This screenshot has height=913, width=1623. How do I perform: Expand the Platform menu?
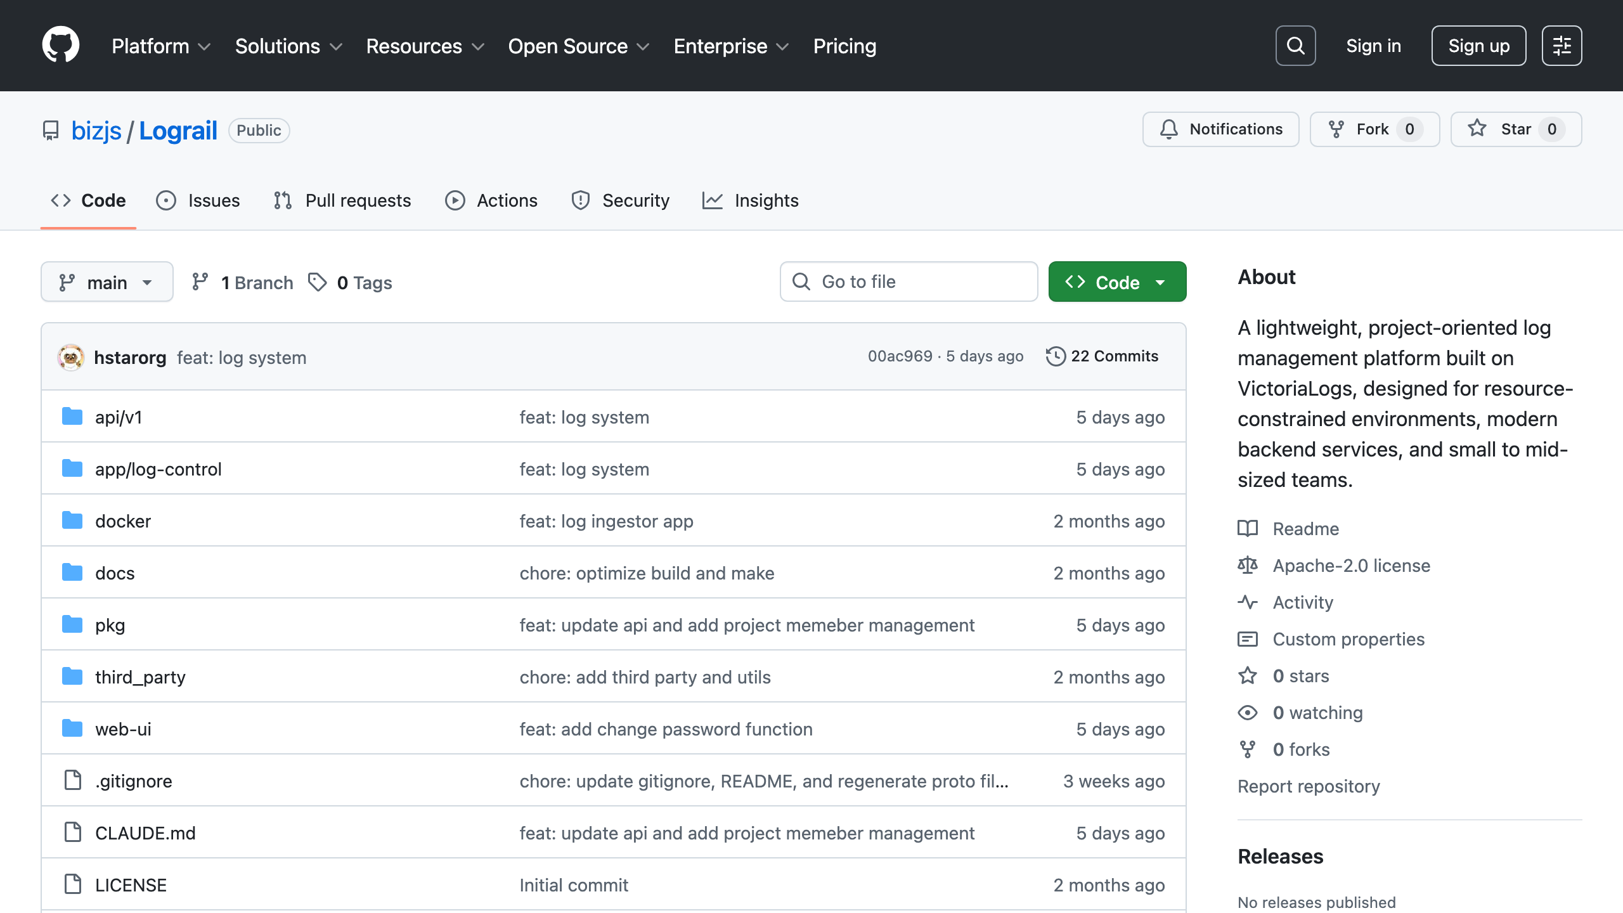coord(161,46)
